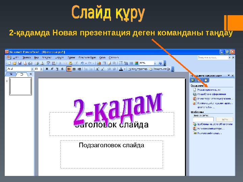Open the zoom percentage dropdown
Screen dimensions: 243x182
pyautogui.click(x=155, y=63)
